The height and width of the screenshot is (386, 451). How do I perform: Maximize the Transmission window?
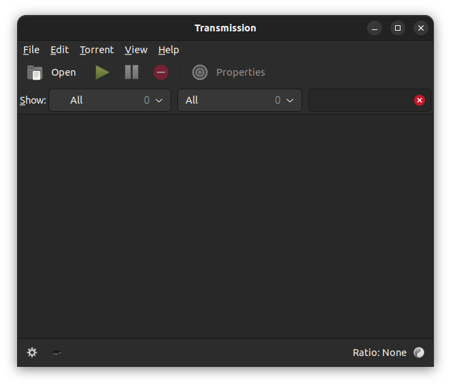coord(398,28)
